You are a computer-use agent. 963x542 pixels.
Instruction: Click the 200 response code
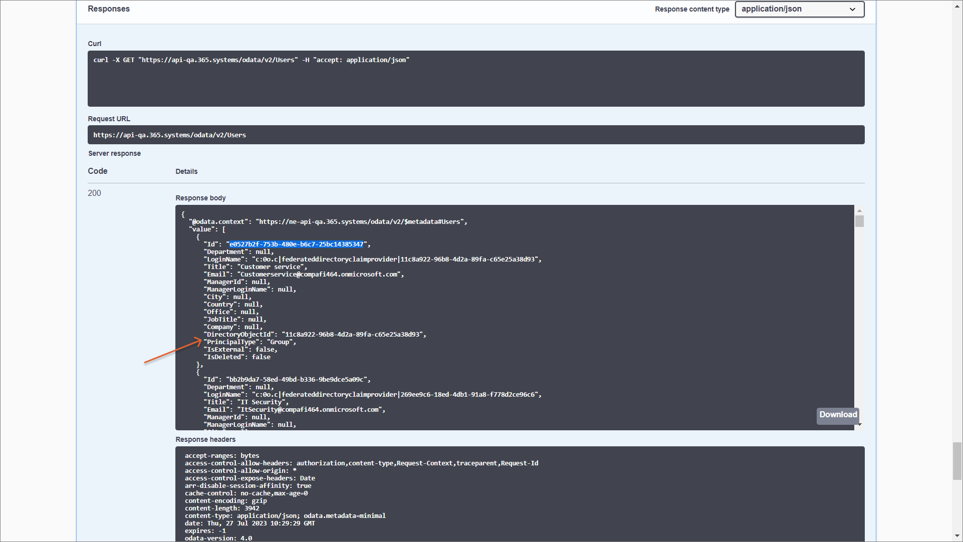(94, 193)
